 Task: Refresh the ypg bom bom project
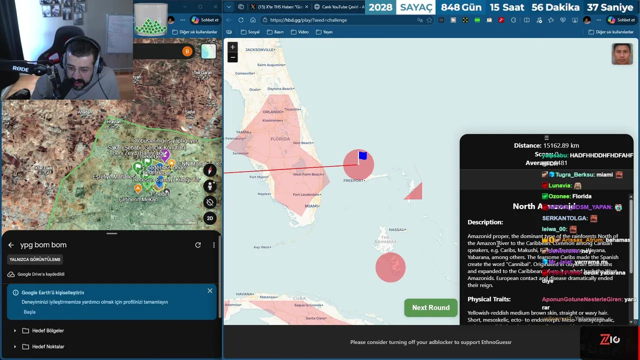coord(198,245)
